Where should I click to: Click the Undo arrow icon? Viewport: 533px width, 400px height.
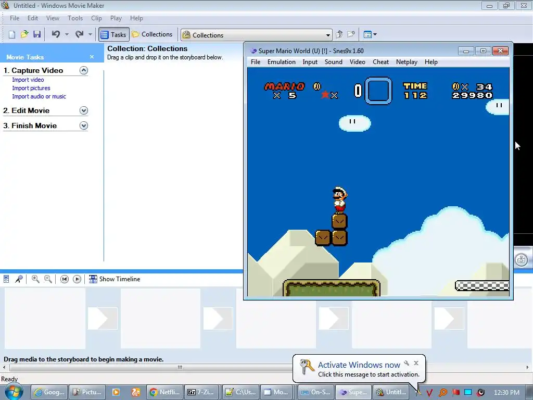click(x=56, y=34)
